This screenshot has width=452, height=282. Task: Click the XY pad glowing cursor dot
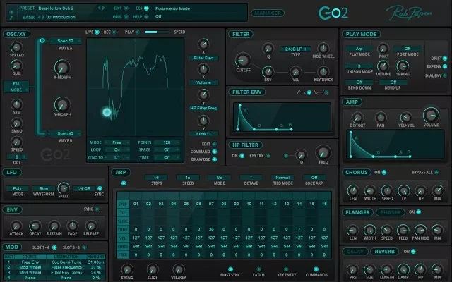(107, 111)
